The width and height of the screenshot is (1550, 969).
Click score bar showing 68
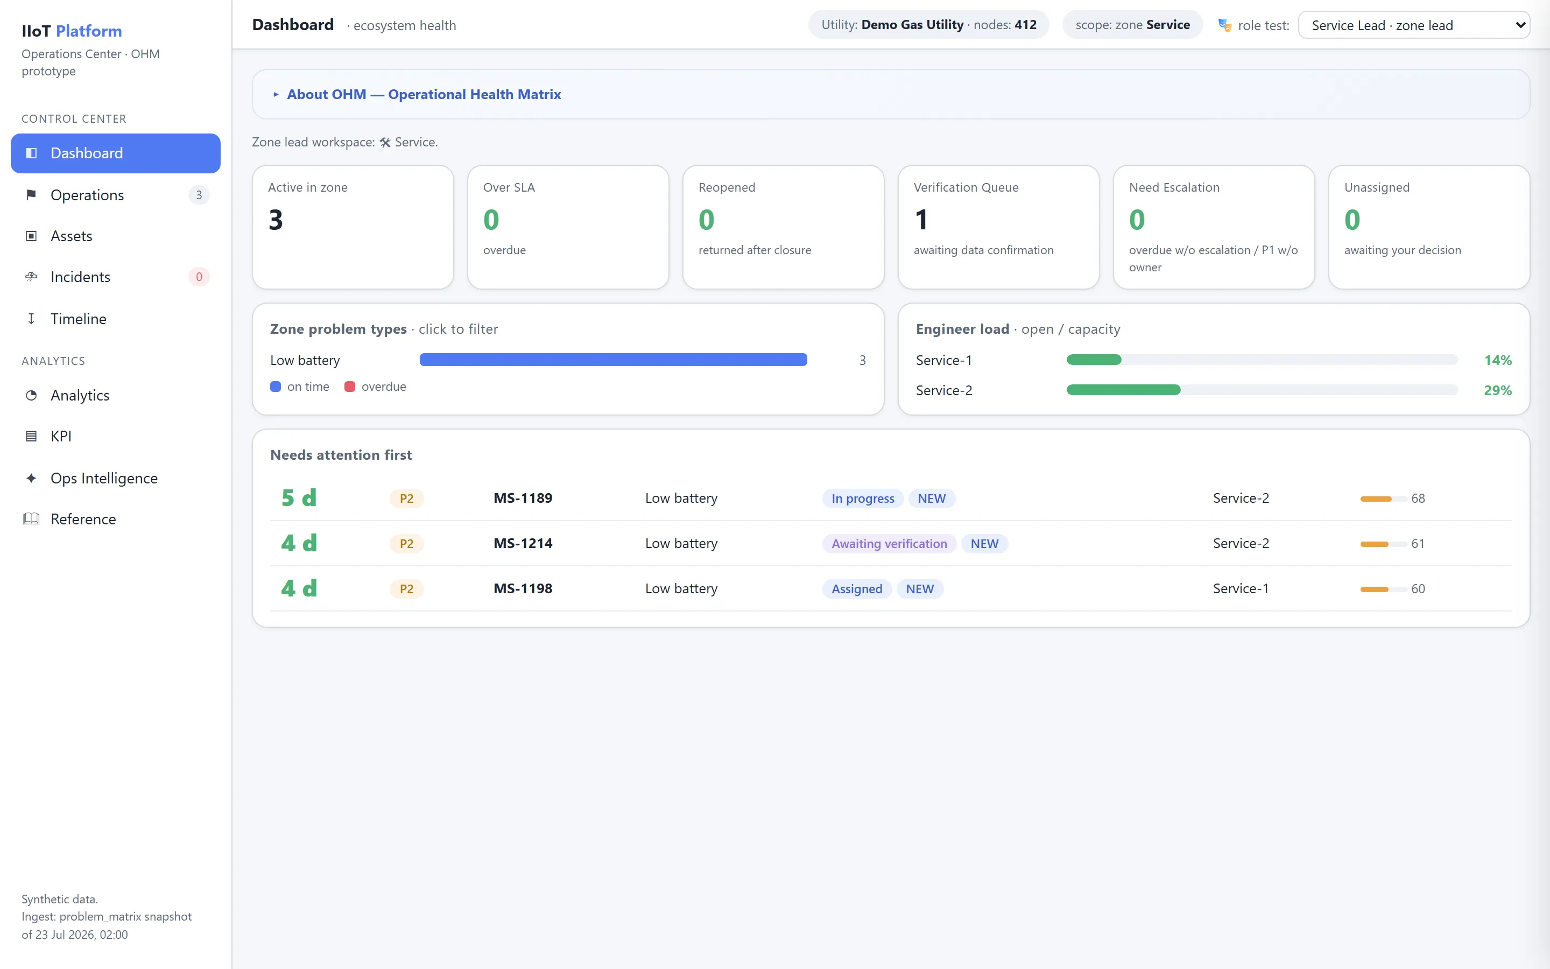[1384, 498]
